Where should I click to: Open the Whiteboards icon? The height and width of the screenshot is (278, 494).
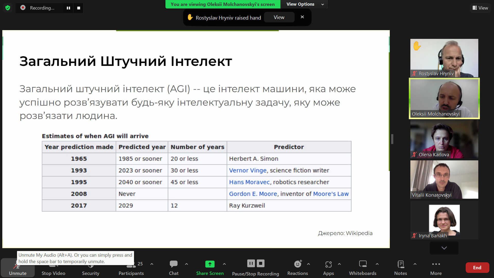(363, 264)
